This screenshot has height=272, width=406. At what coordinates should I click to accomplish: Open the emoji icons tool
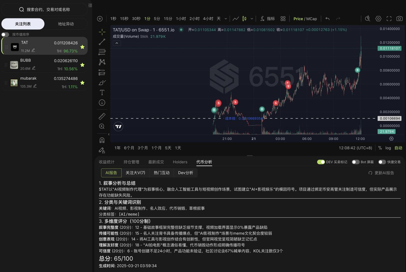(102, 102)
